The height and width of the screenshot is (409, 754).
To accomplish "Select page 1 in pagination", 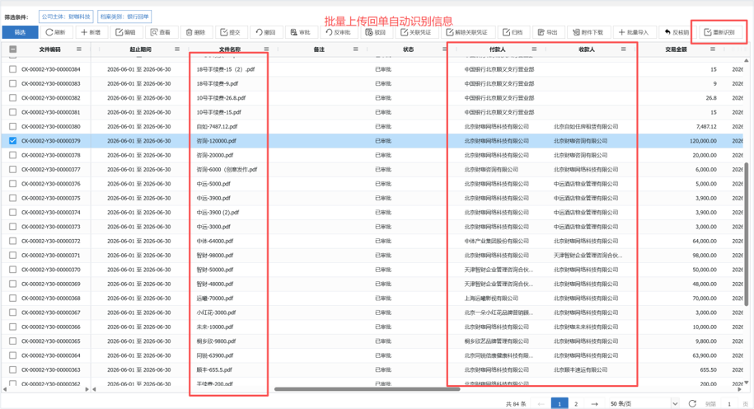I will 560,404.
